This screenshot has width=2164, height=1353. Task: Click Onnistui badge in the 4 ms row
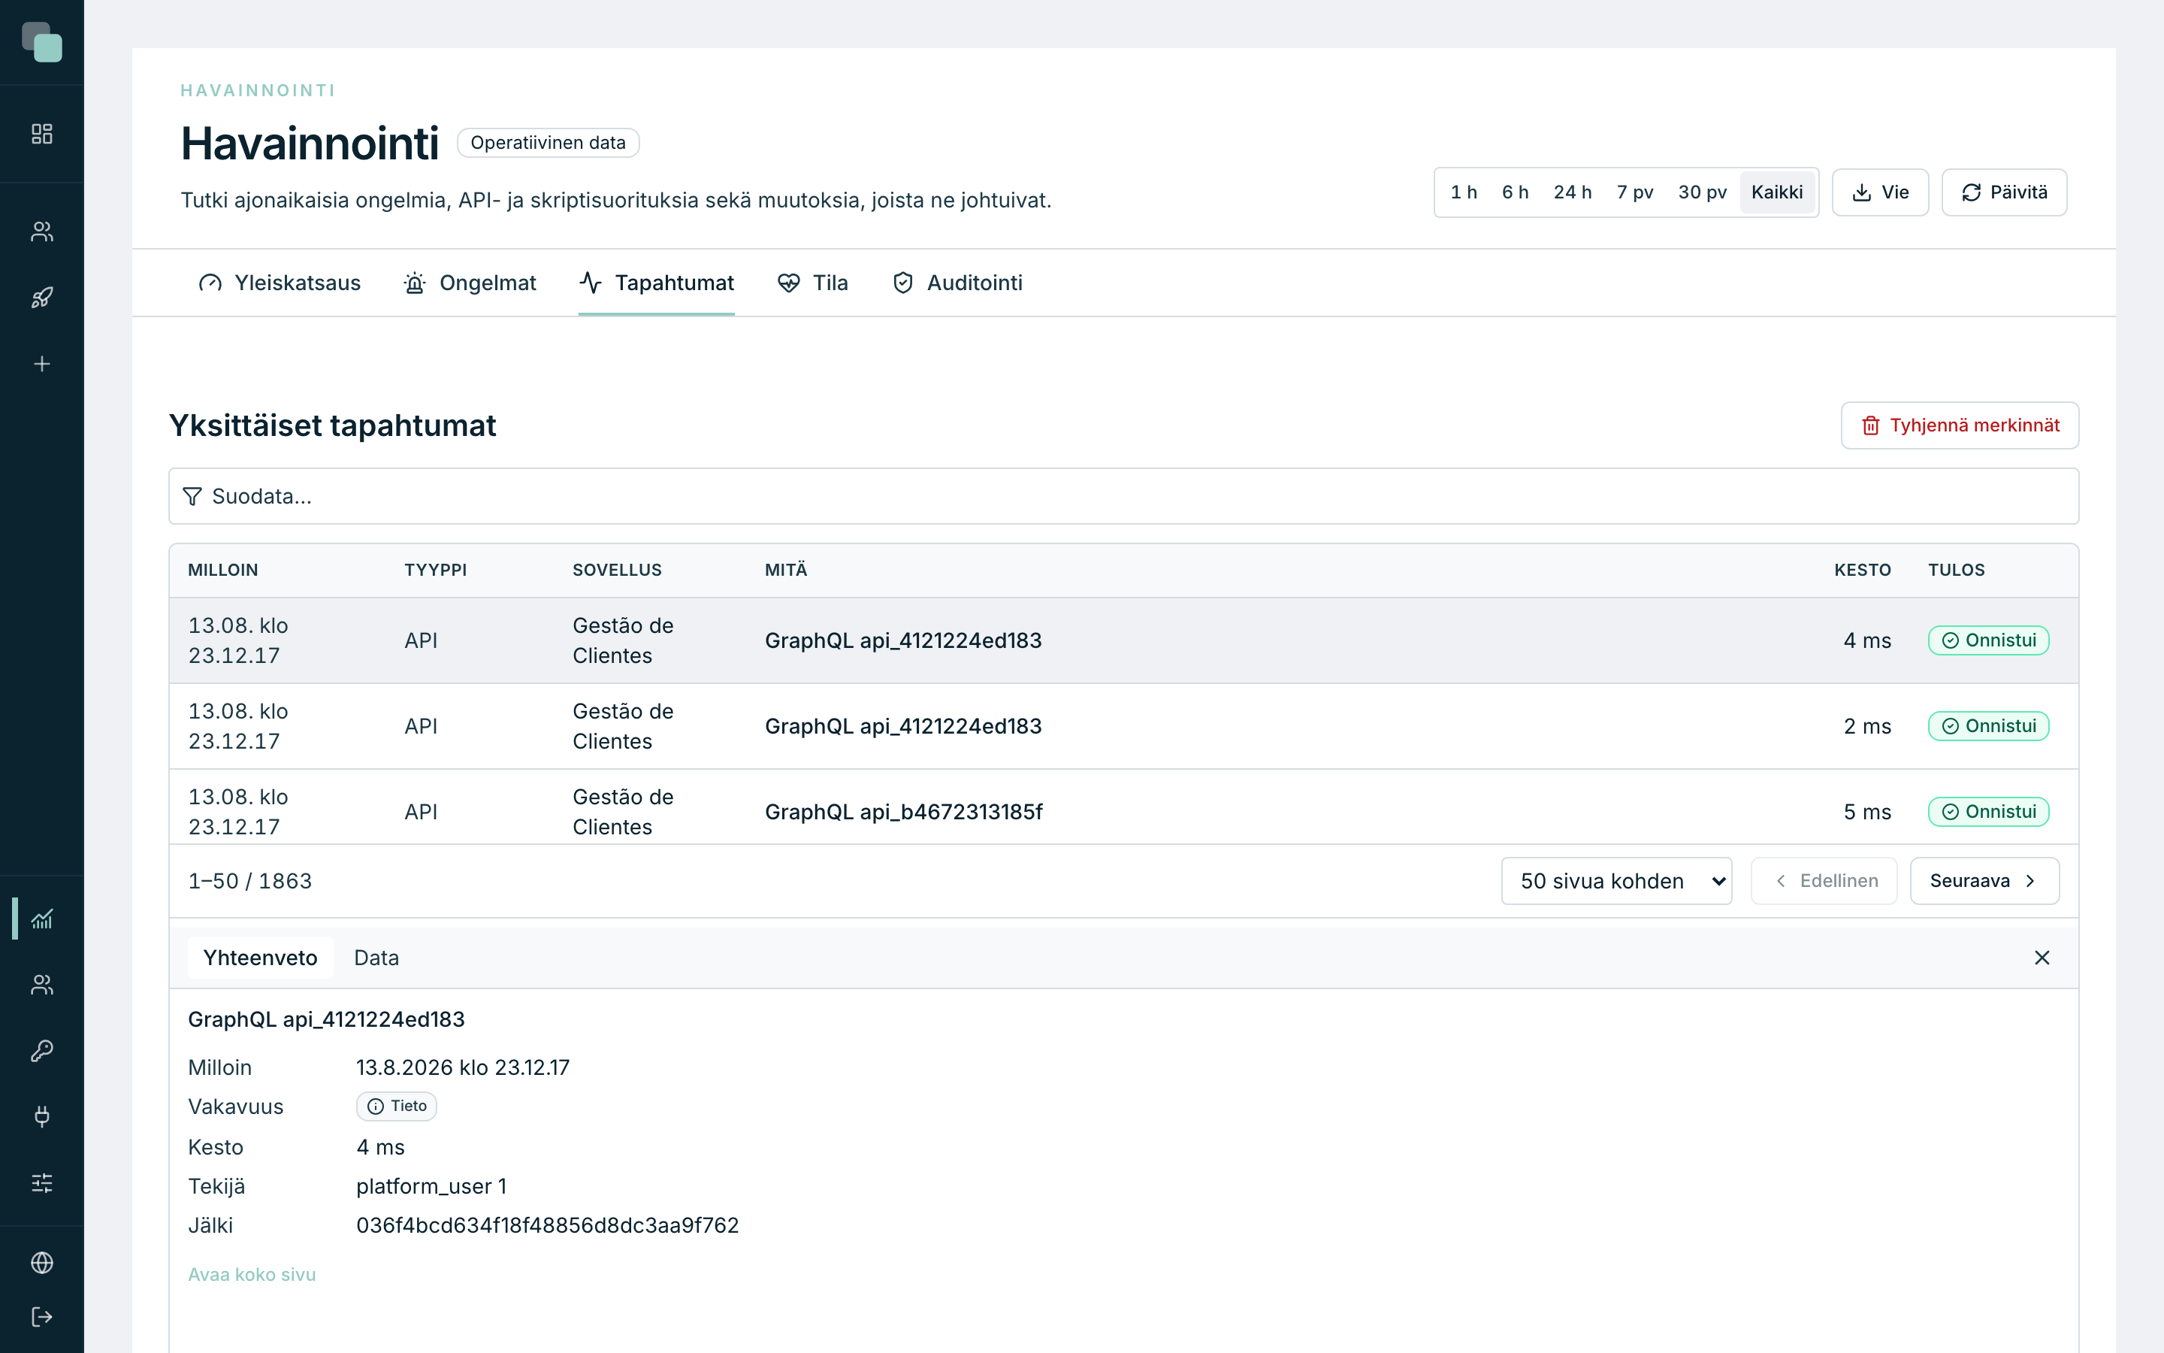click(x=1989, y=640)
